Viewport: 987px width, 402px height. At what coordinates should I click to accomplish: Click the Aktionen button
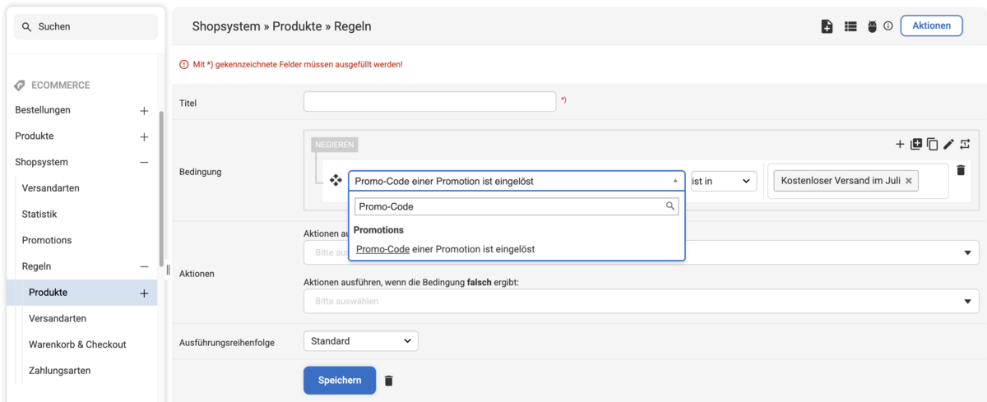932,25
